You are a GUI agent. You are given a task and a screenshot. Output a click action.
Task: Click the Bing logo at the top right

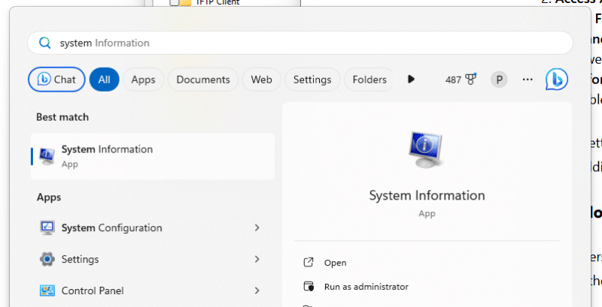(556, 79)
